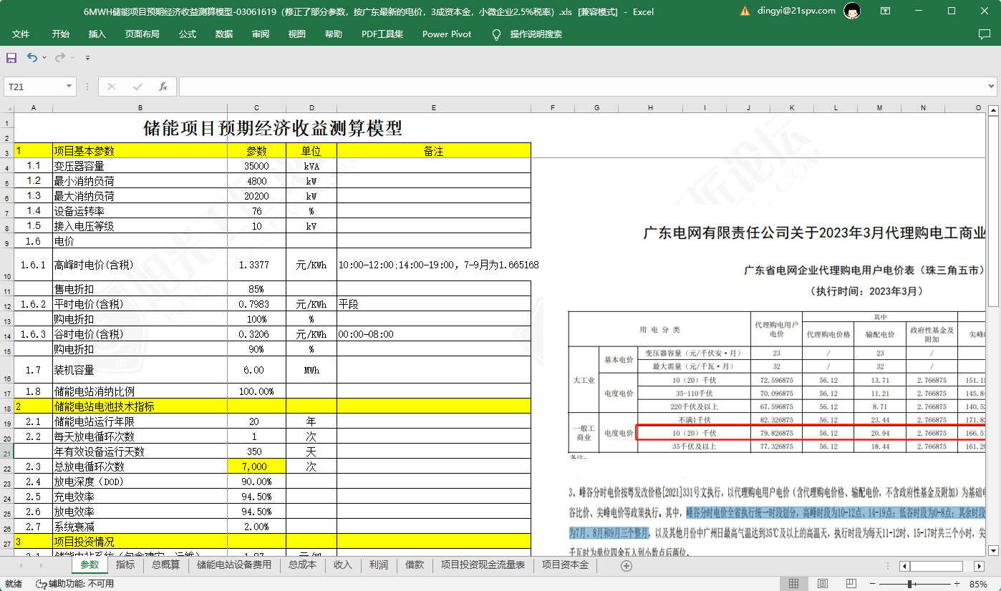The image size is (1001, 591).
Task: Open the redo history dropdown arrow
Action: pos(72,57)
